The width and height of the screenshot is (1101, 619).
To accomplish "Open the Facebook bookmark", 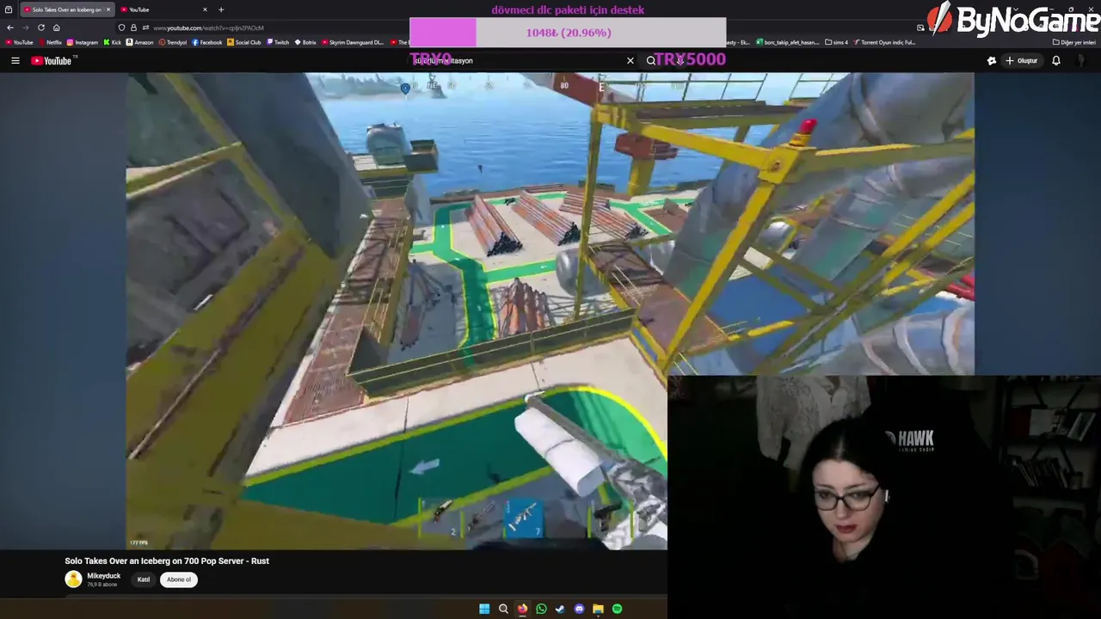I will [207, 42].
